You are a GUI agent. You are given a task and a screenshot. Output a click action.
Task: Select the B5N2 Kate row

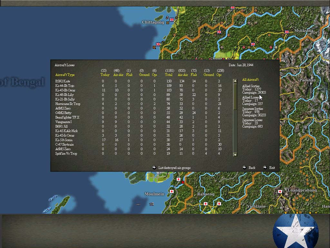(x=139, y=81)
